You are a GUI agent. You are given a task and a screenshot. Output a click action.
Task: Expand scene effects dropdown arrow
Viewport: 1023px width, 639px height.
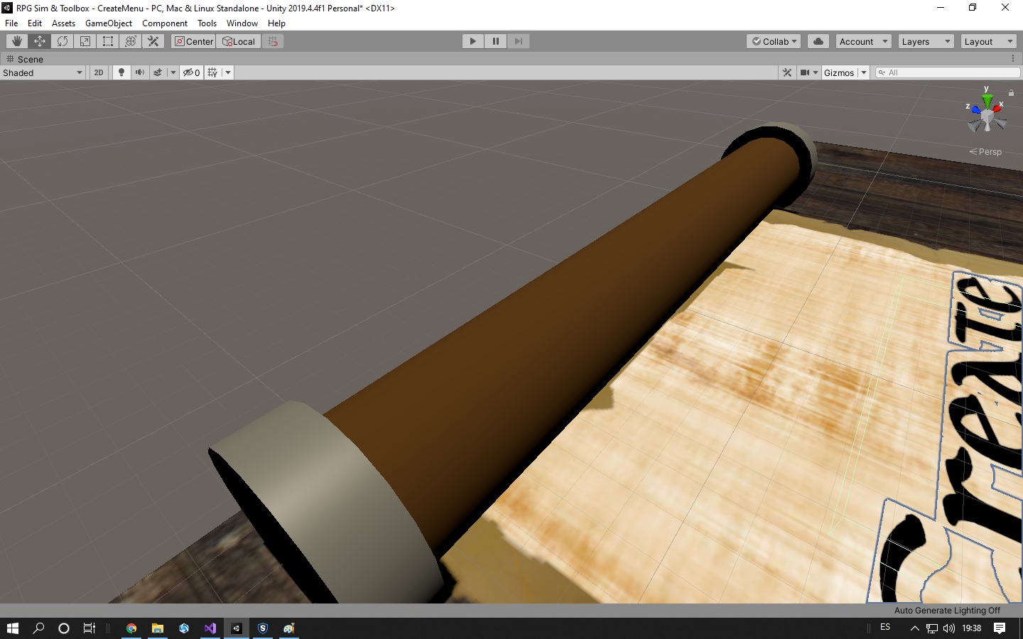[173, 72]
